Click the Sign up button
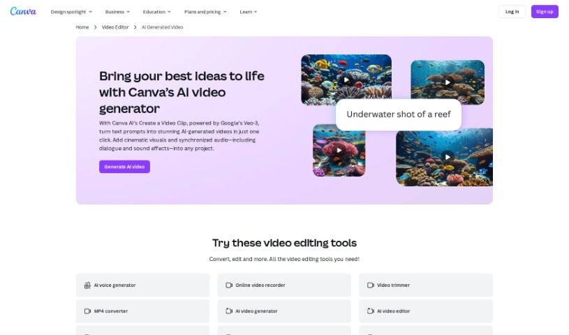569x335 pixels. (545, 12)
